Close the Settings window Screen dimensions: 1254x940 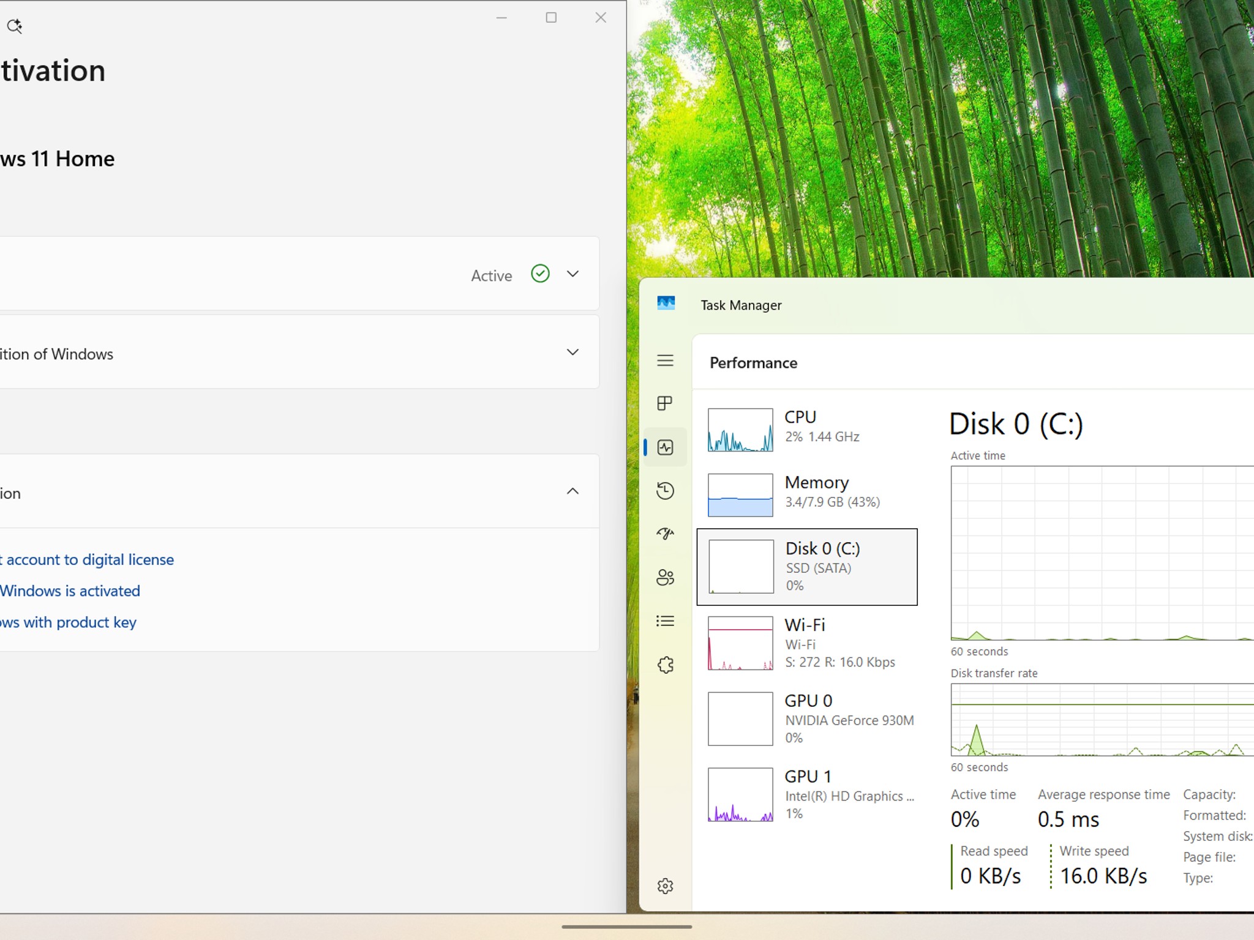601,18
